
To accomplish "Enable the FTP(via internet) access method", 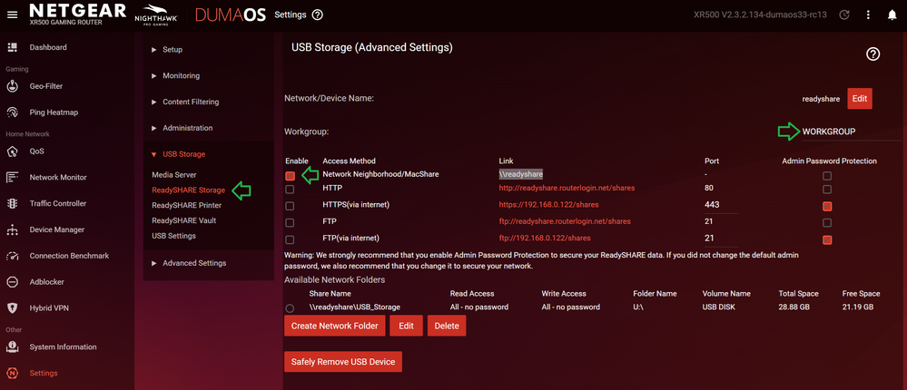I will (x=290, y=239).
